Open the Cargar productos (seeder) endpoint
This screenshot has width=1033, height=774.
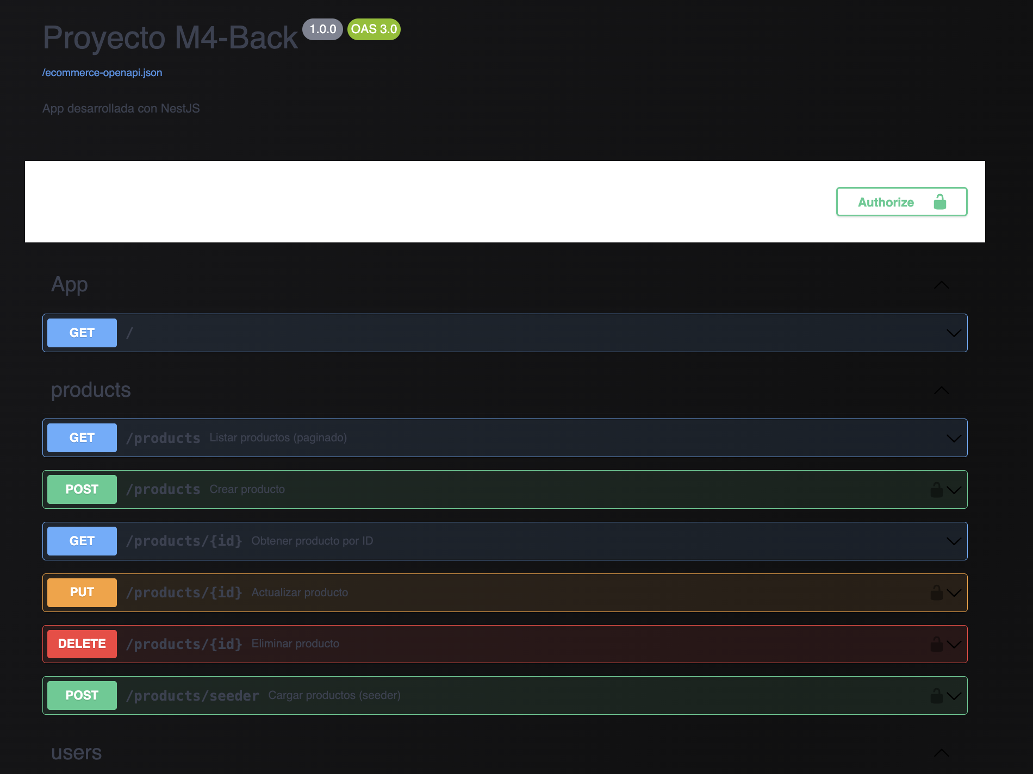pyautogui.click(x=334, y=696)
